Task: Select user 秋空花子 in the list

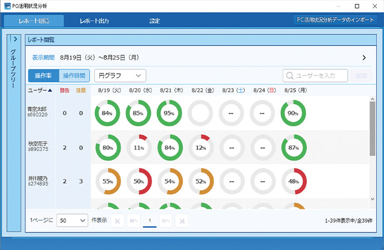Action: tap(38, 146)
